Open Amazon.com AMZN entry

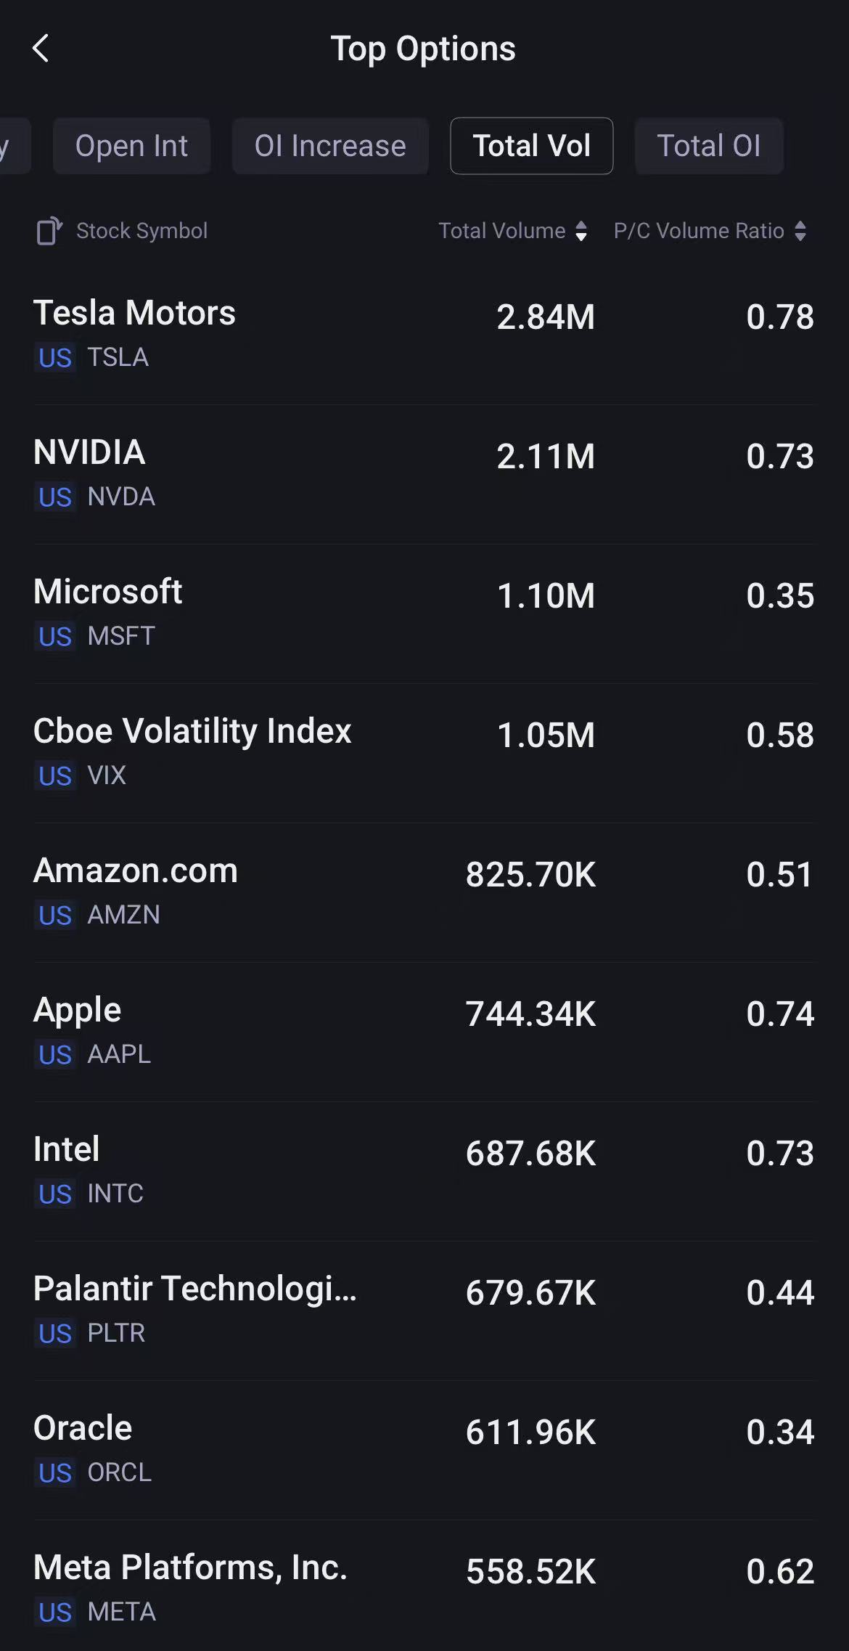pos(424,892)
